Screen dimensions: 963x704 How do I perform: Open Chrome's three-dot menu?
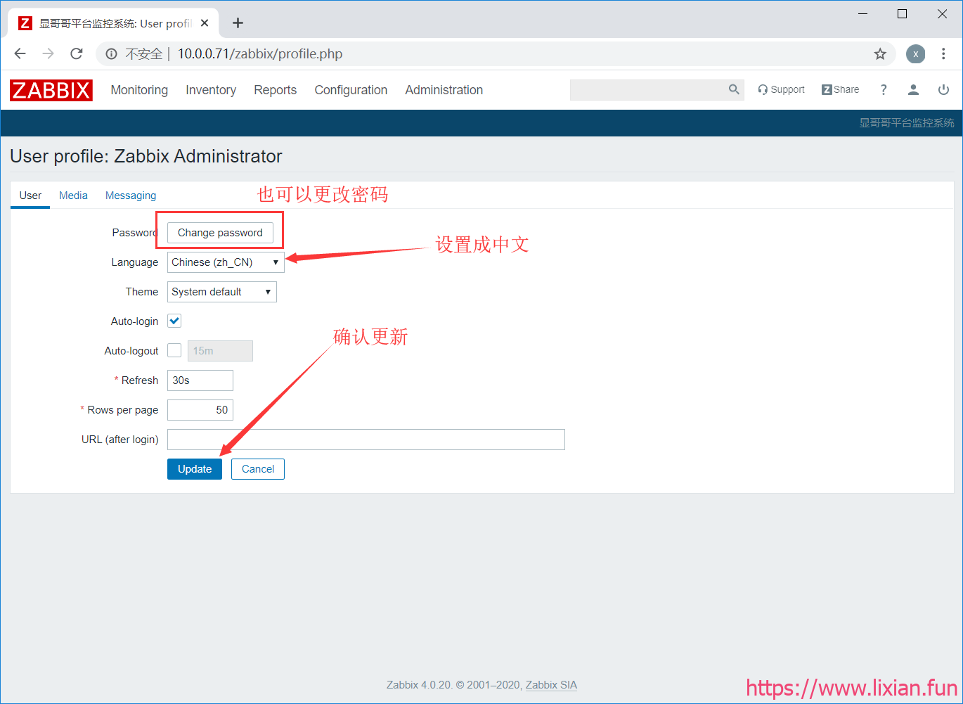click(x=944, y=54)
